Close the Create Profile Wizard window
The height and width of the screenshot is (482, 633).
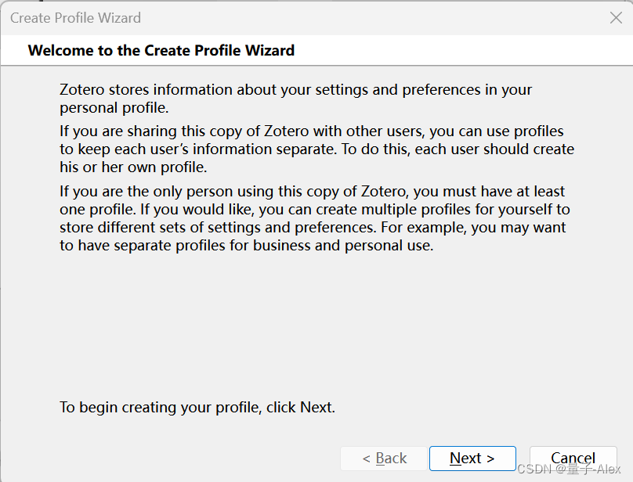(x=616, y=18)
